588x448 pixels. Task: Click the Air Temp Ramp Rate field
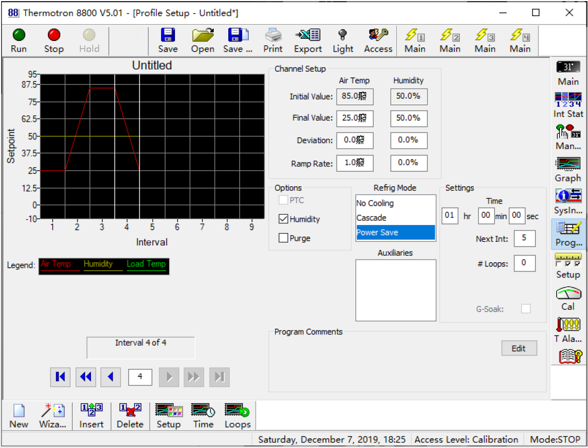355,163
